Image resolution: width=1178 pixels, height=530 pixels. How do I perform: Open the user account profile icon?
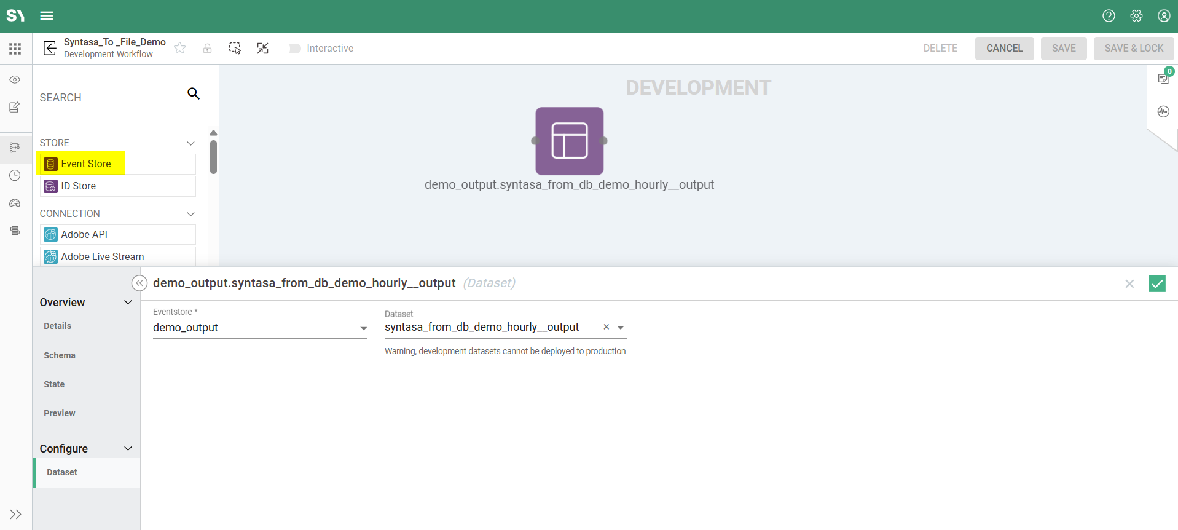[1164, 16]
